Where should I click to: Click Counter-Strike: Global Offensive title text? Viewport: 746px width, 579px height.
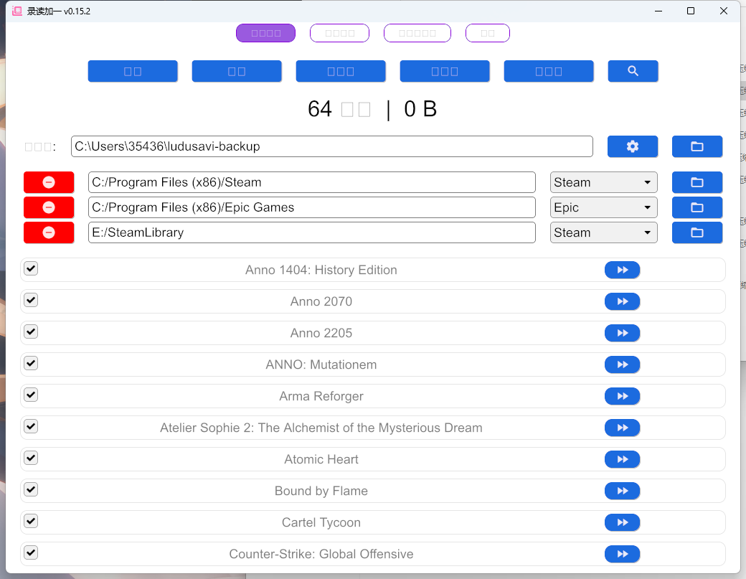click(321, 554)
